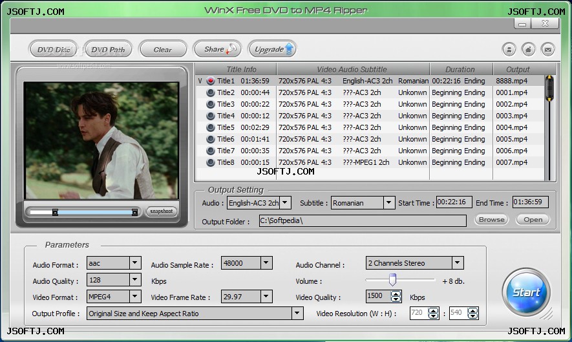
Task: Click the Video Quality spinner arrows
Action: [x=396, y=296]
